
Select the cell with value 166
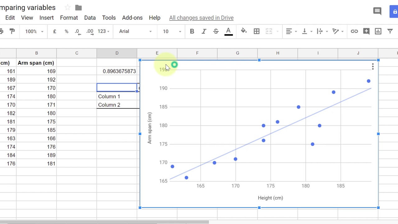coord(36,138)
